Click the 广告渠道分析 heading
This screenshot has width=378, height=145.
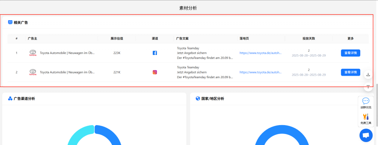[x=24, y=99]
